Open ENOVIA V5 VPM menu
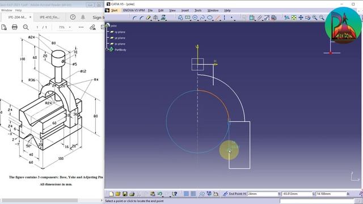The width and height of the screenshot is (363, 204). 134,10
